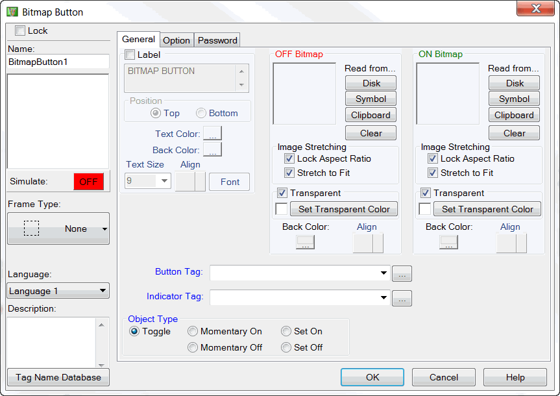Switch to the General tab
Viewport: 560px width, 396px height.
[x=139, y=40]
